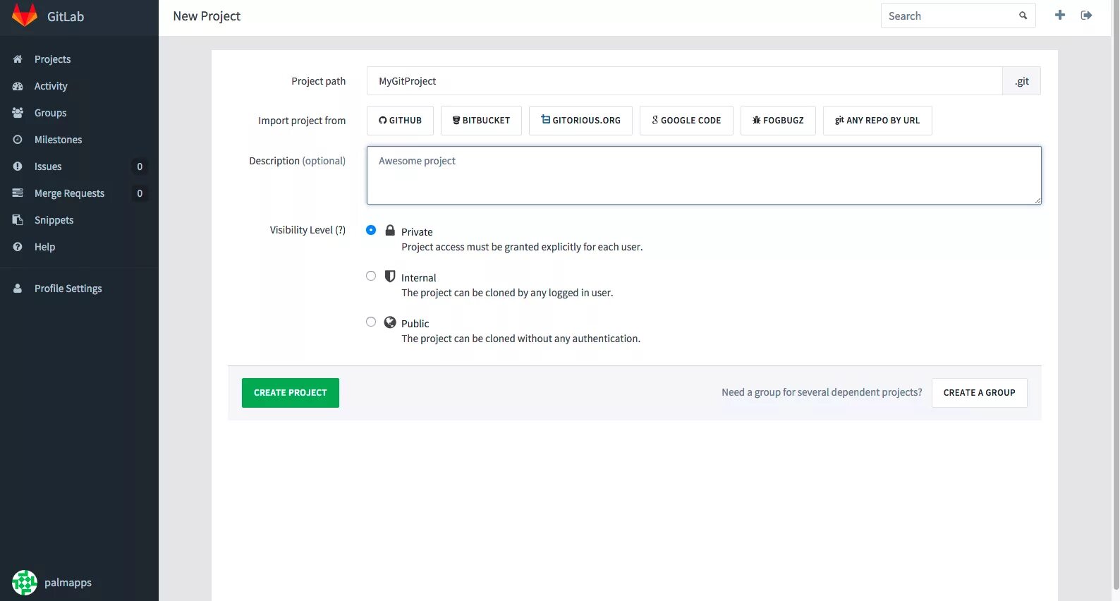Image resolution: width=1120 pixels, height=601 pixels.
Task: Click the shield icon beside Internal
Action: coord(390,276)
